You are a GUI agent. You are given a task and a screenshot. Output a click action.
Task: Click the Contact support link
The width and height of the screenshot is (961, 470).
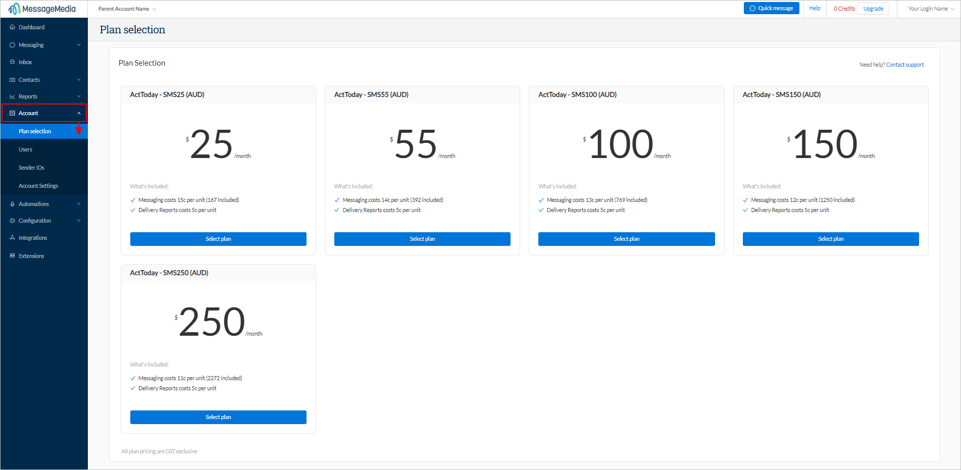(904, 65)
